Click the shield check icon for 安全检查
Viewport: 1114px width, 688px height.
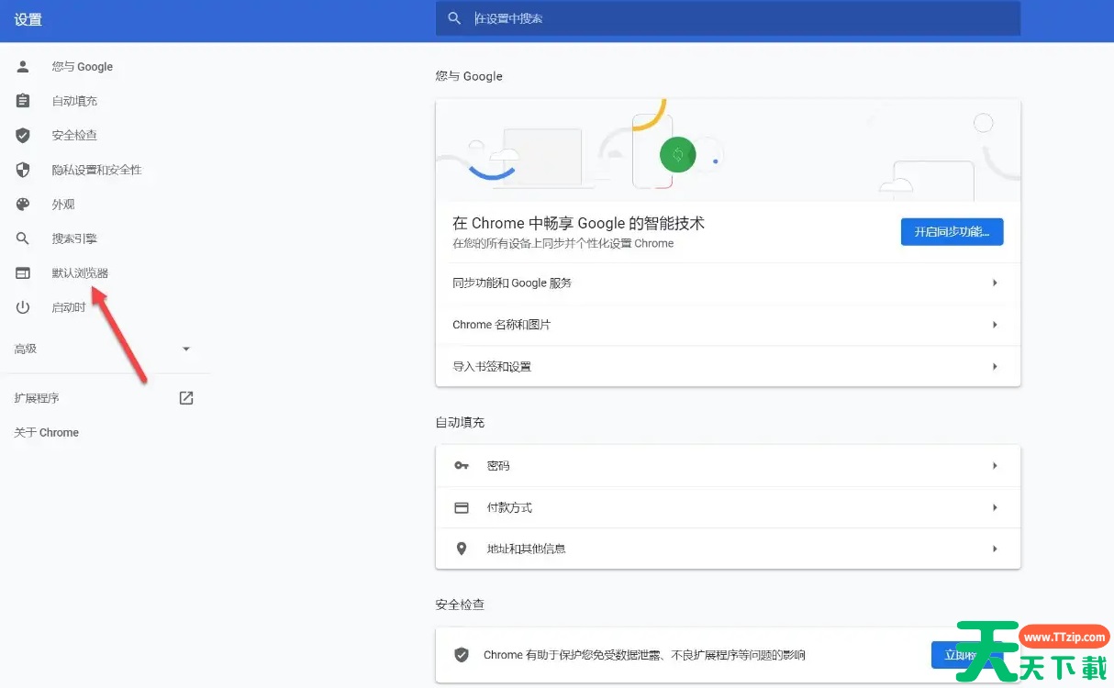point(23,135)
